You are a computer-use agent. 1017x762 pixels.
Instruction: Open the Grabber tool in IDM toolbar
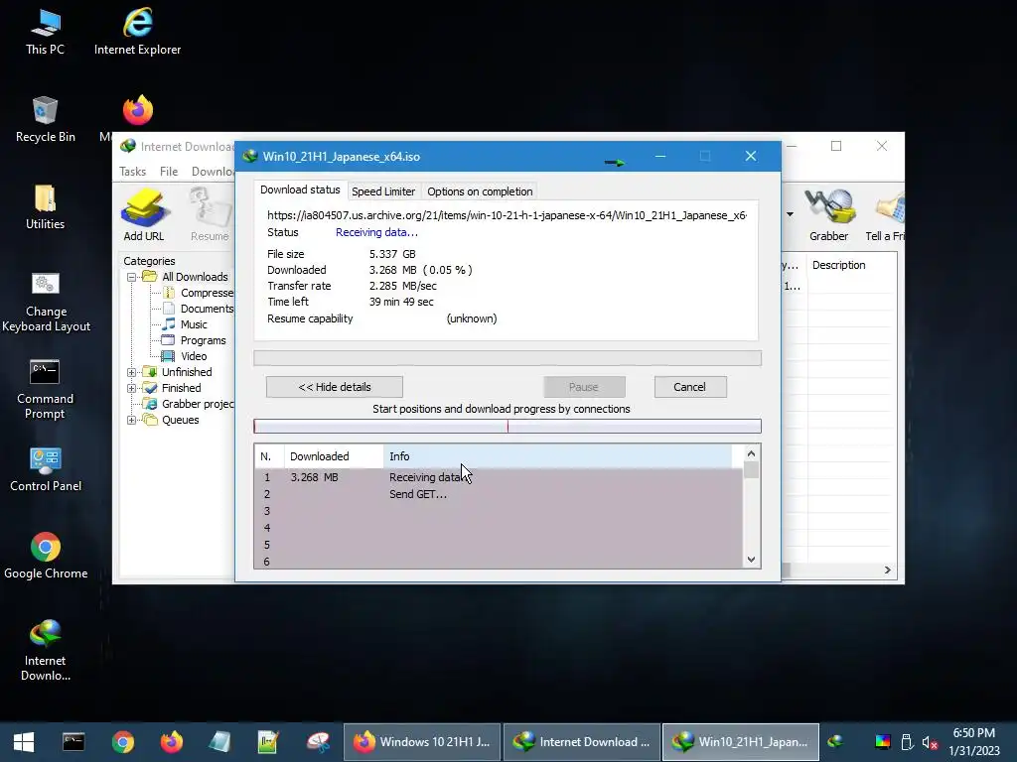coord(828,214)
